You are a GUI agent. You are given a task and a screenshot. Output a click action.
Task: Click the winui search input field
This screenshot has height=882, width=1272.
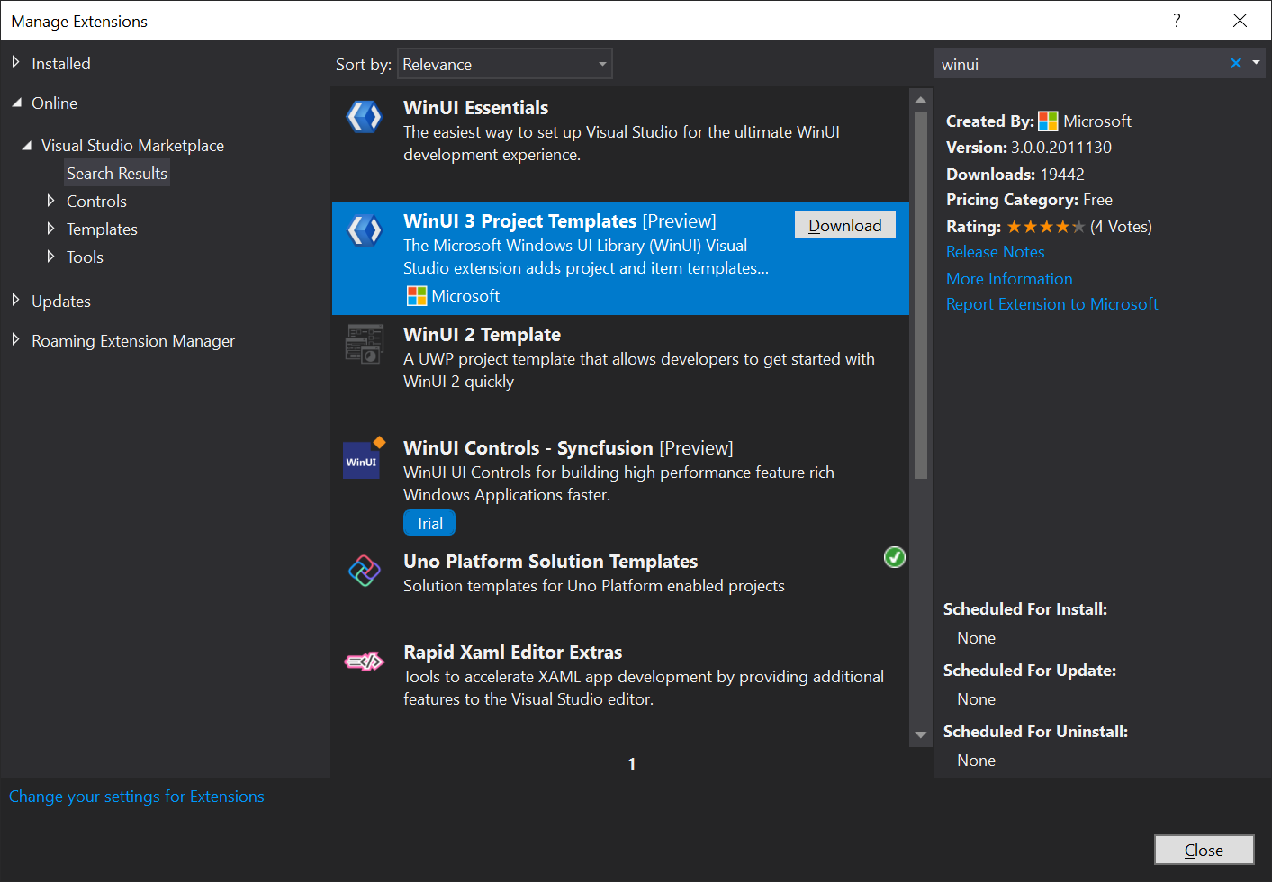point(1080,64)
